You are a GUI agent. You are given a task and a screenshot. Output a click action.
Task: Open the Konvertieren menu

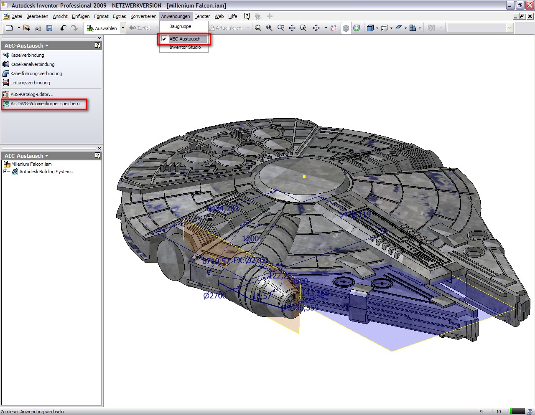click(143, 16)
